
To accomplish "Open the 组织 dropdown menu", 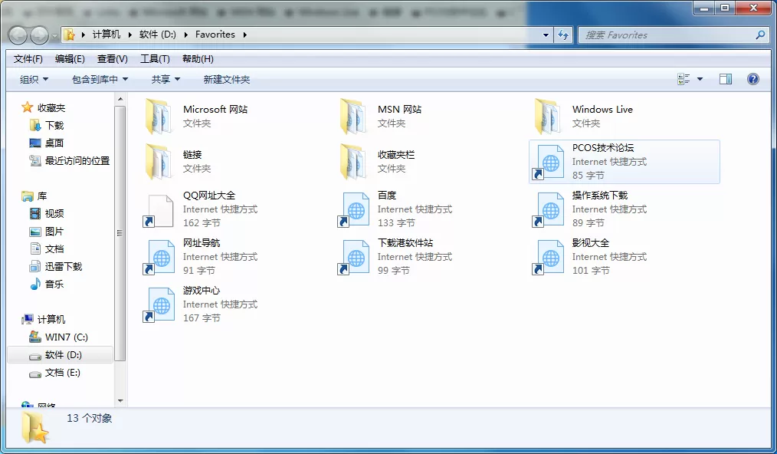I will [34, 80].
